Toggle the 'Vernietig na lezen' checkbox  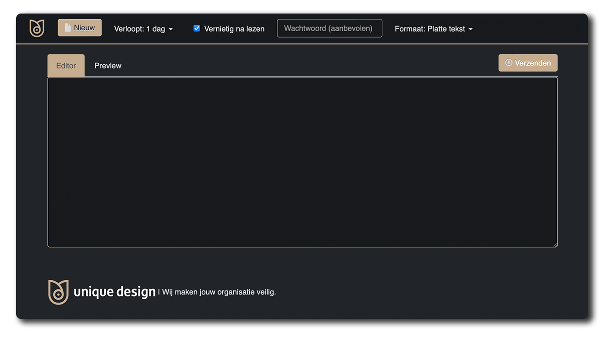pos(197,29)
